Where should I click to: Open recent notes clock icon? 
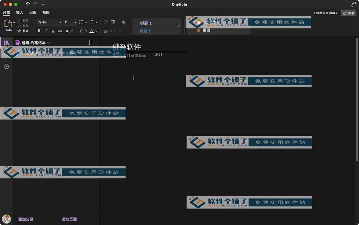pos(6,66)
